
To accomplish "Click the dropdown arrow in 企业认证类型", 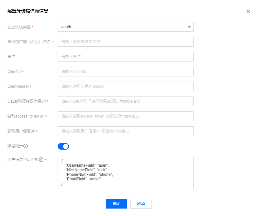I will [x=189, y=27].
